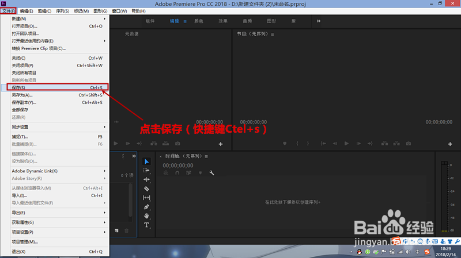
Task: Mark Out point in Program monitor
Action: (x=308, y=144)
